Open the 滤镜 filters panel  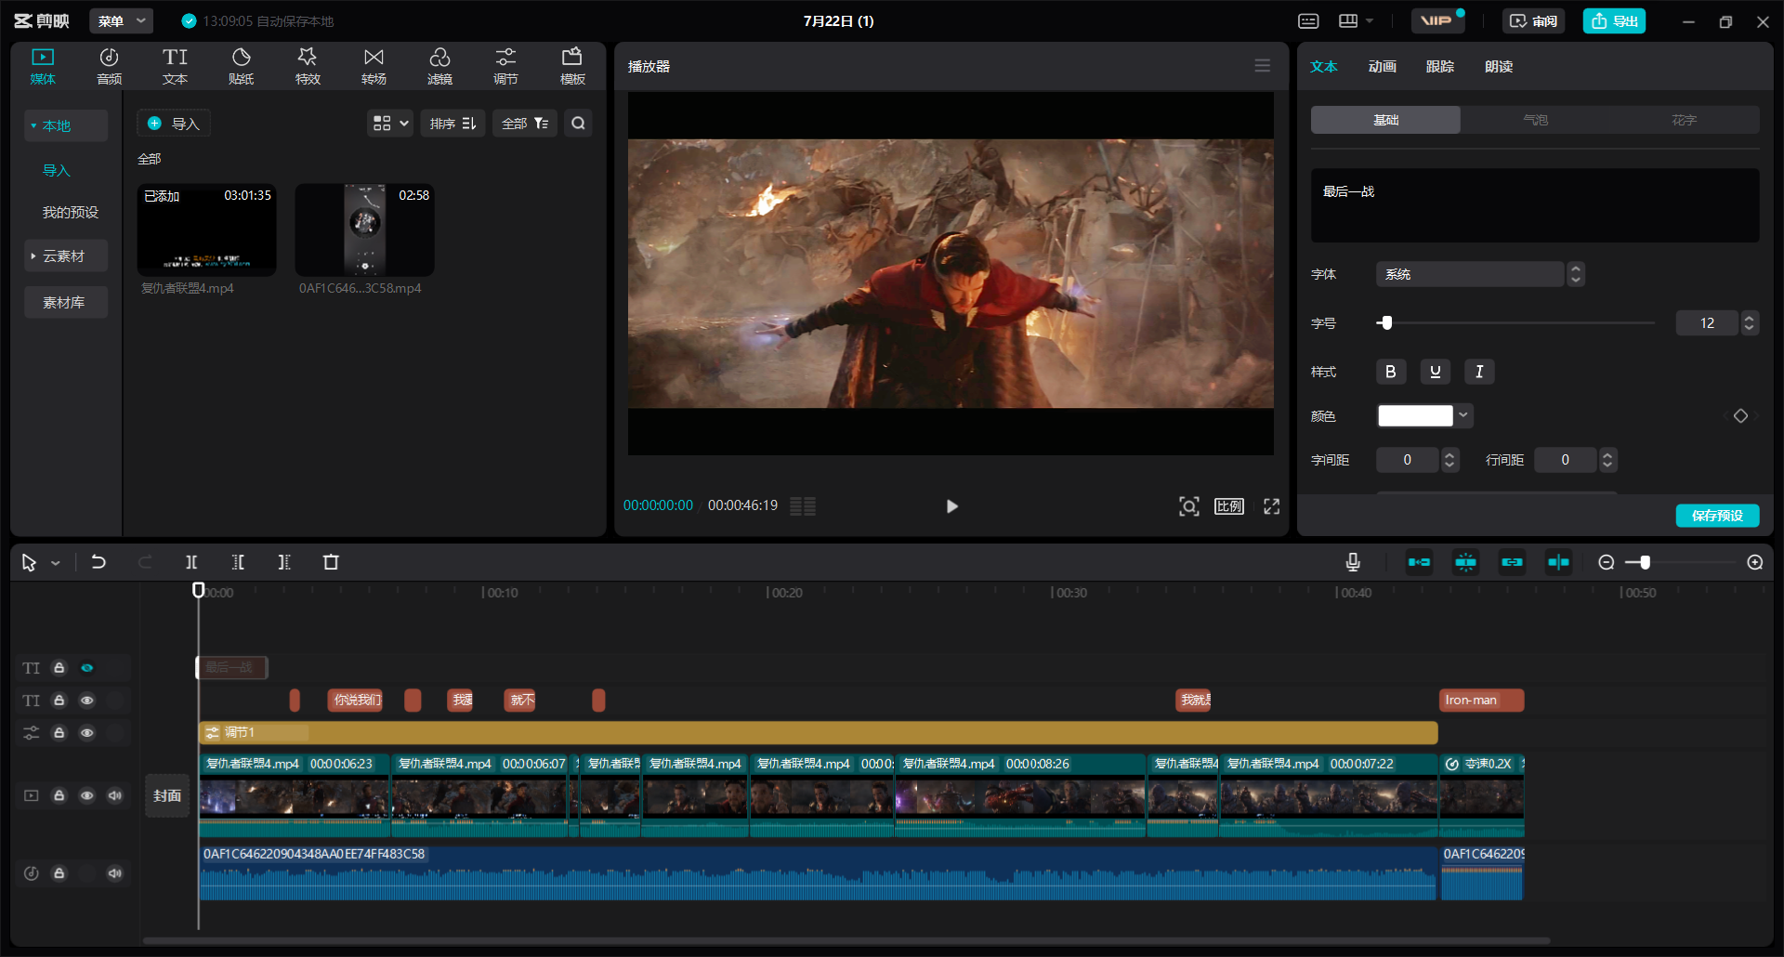click(x=439, y=67)
